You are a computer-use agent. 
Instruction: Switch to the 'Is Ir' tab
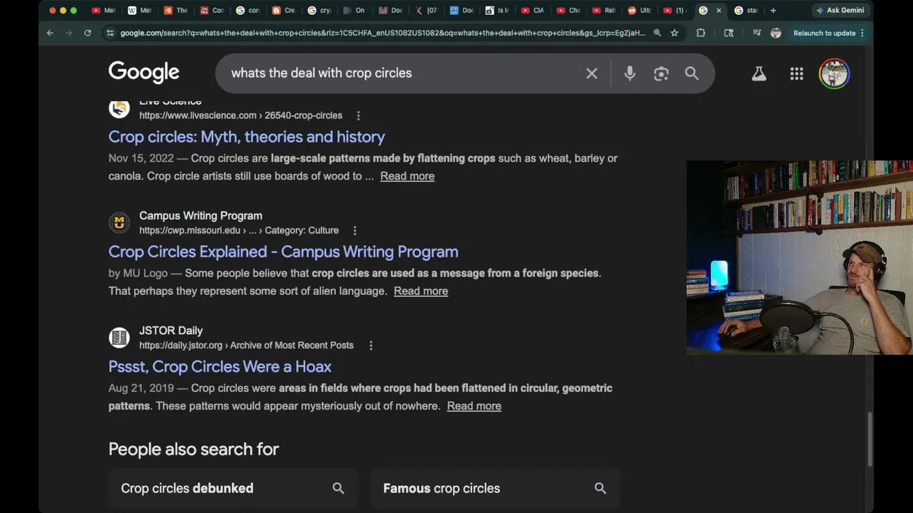[x=497, y=11]
